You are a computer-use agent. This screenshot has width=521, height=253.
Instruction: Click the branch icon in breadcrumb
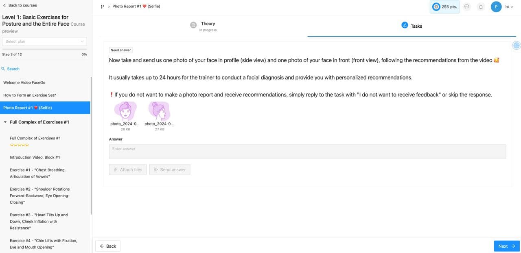102,7
